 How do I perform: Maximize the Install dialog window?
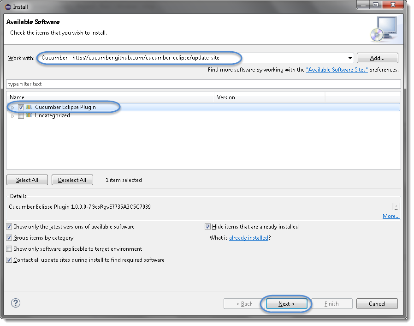(376, 5)
